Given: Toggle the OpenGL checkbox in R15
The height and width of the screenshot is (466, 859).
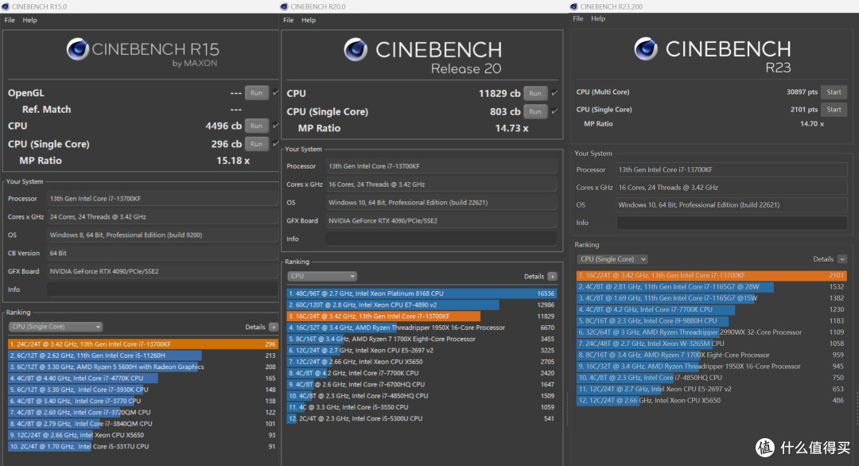Looking at the screenshot, I should (x=275, y=92).
